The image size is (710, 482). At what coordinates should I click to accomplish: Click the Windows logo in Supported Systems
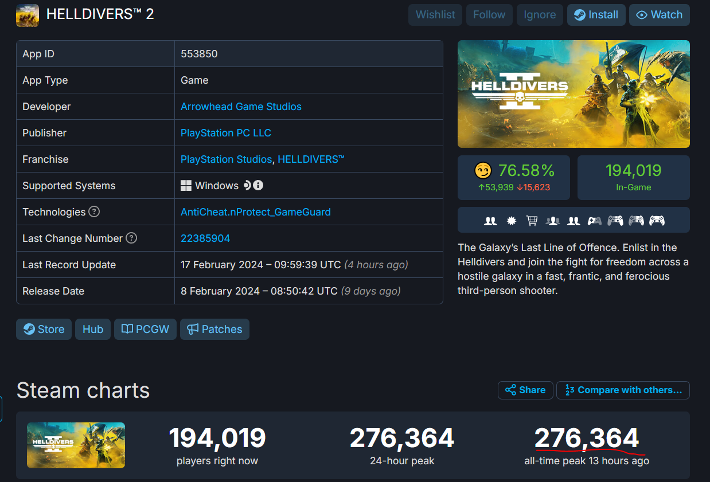tap(186, 186)
